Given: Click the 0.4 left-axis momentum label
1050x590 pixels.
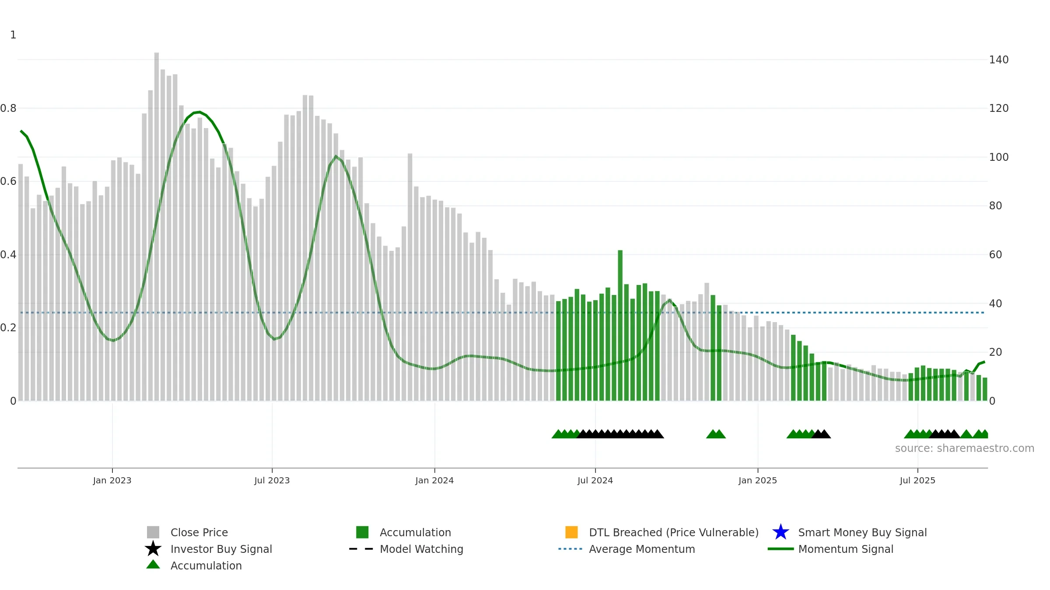Looking at the screenshot, I should point(8,255).
